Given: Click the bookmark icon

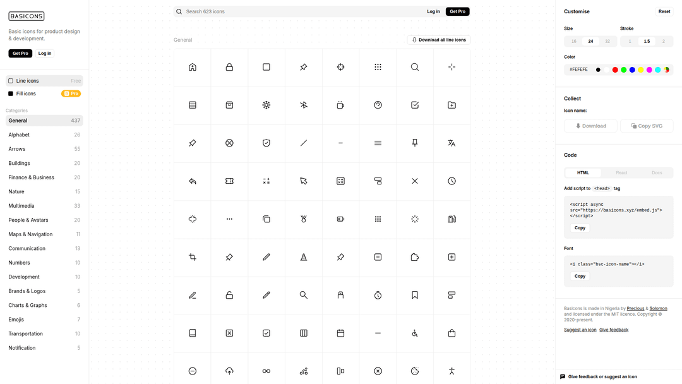Looking at the screenshot, I should tap(415, 295).
